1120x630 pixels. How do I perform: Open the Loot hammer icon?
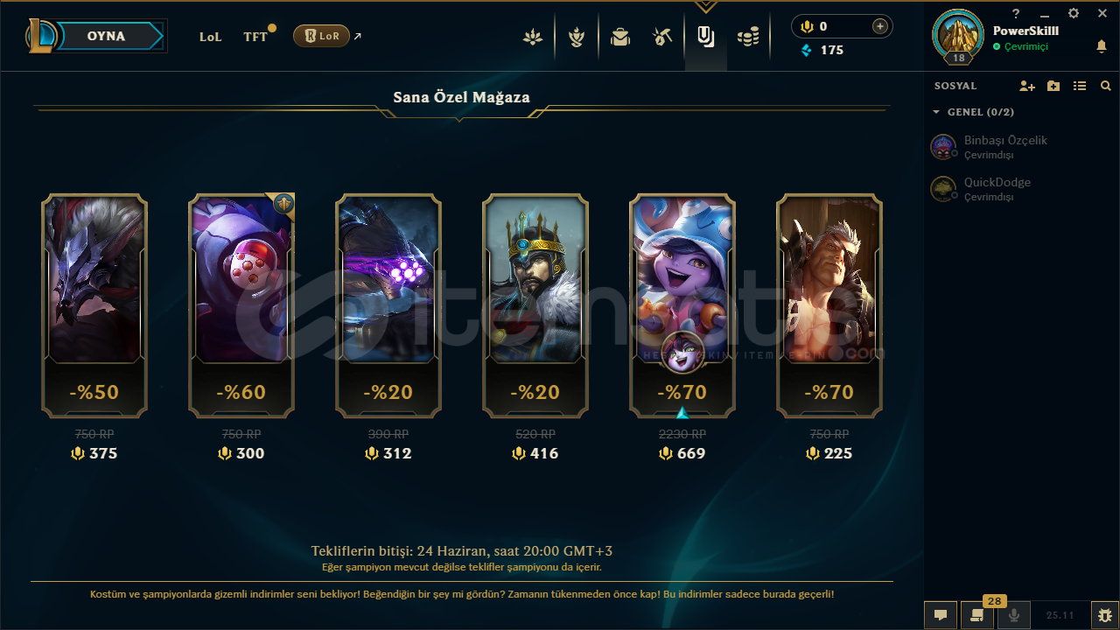point(662,37)
